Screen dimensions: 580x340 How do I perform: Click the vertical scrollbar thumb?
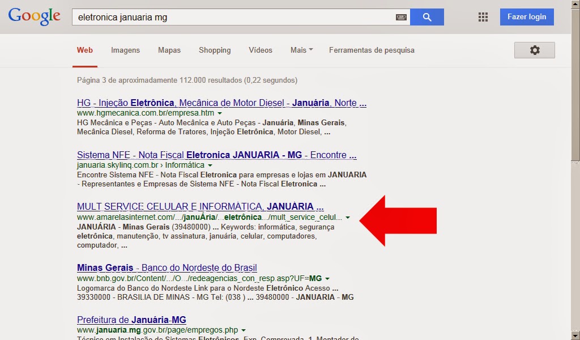(575, 86)
